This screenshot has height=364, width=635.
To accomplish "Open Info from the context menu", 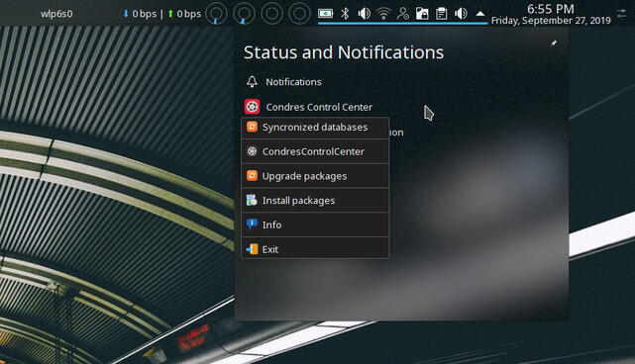I will point(315,225).
